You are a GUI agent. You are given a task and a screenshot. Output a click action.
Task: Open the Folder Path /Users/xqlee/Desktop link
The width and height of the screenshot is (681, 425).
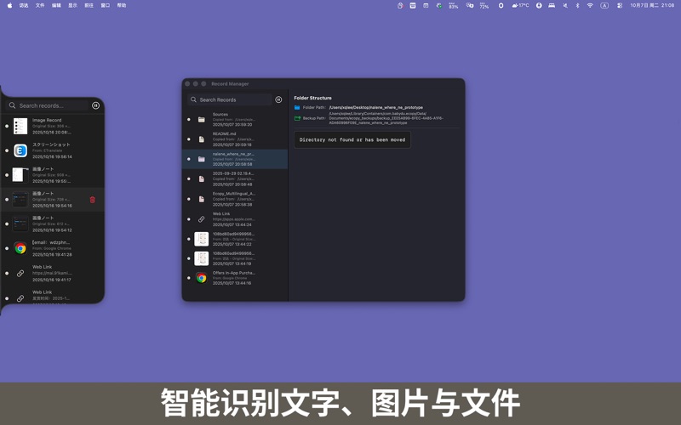click(375, 108)
